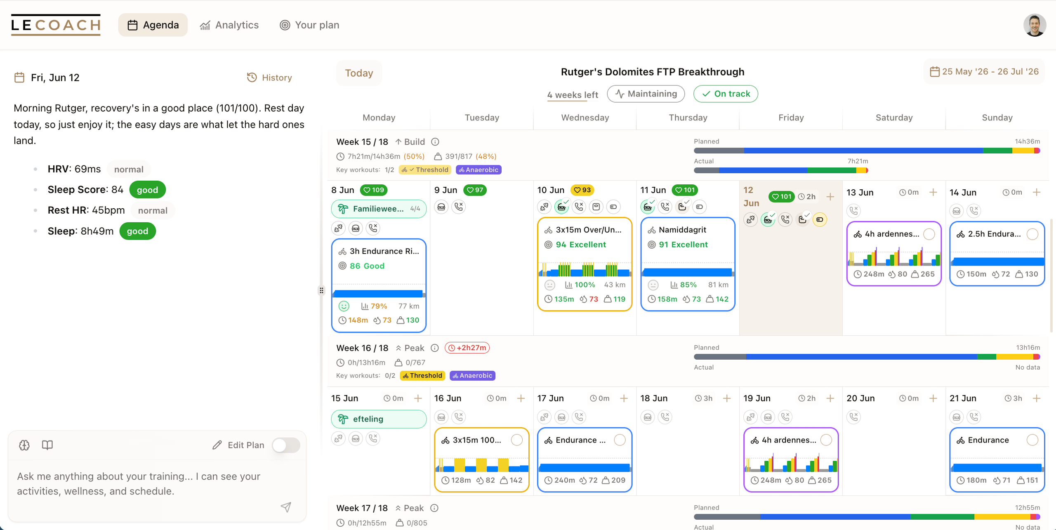Image resolution: width=1056 pixels, height=530 pixels.
Task: Click the burger icon on 14 Jun
Action: tap(957, 211)
